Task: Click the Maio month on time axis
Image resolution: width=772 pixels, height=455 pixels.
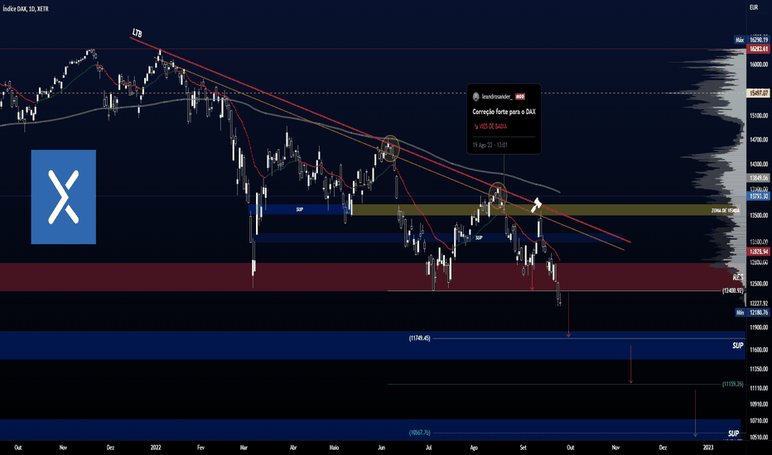Action: point(335,448)
